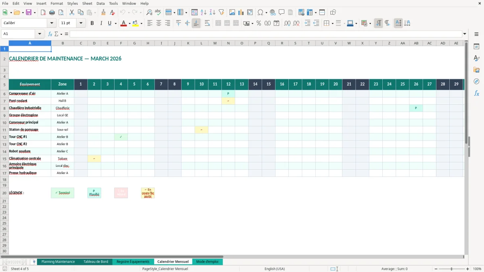Screen dimensions: 484x272
Task: Open Find and Replace icon
Action: coord(149,12)
